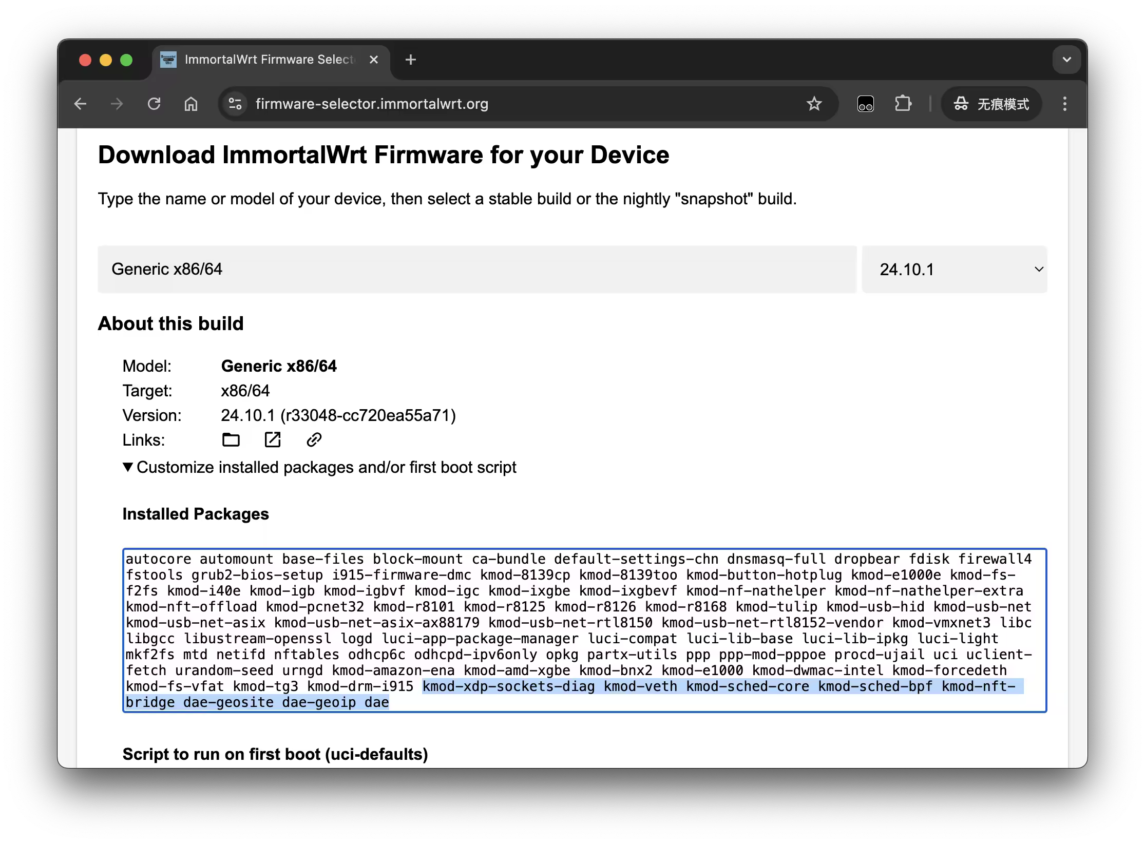
Task: Open the version dropdown showing 24.10.1
Action: 955,270
